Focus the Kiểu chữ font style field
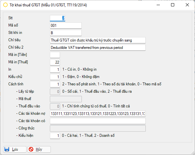This screenshot has height=155, width=195. point(55,77)
